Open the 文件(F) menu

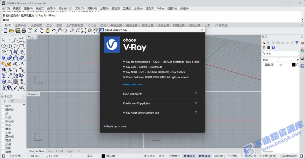pyautogui.click(x=6, y=8)
